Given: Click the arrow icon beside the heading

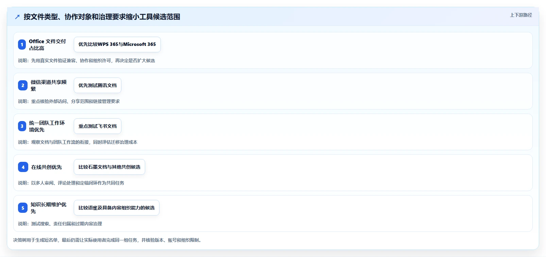Looking at the screenshot, I should [x=17, y=17].
